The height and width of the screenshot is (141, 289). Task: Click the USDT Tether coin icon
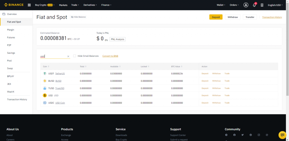[45, 74]
